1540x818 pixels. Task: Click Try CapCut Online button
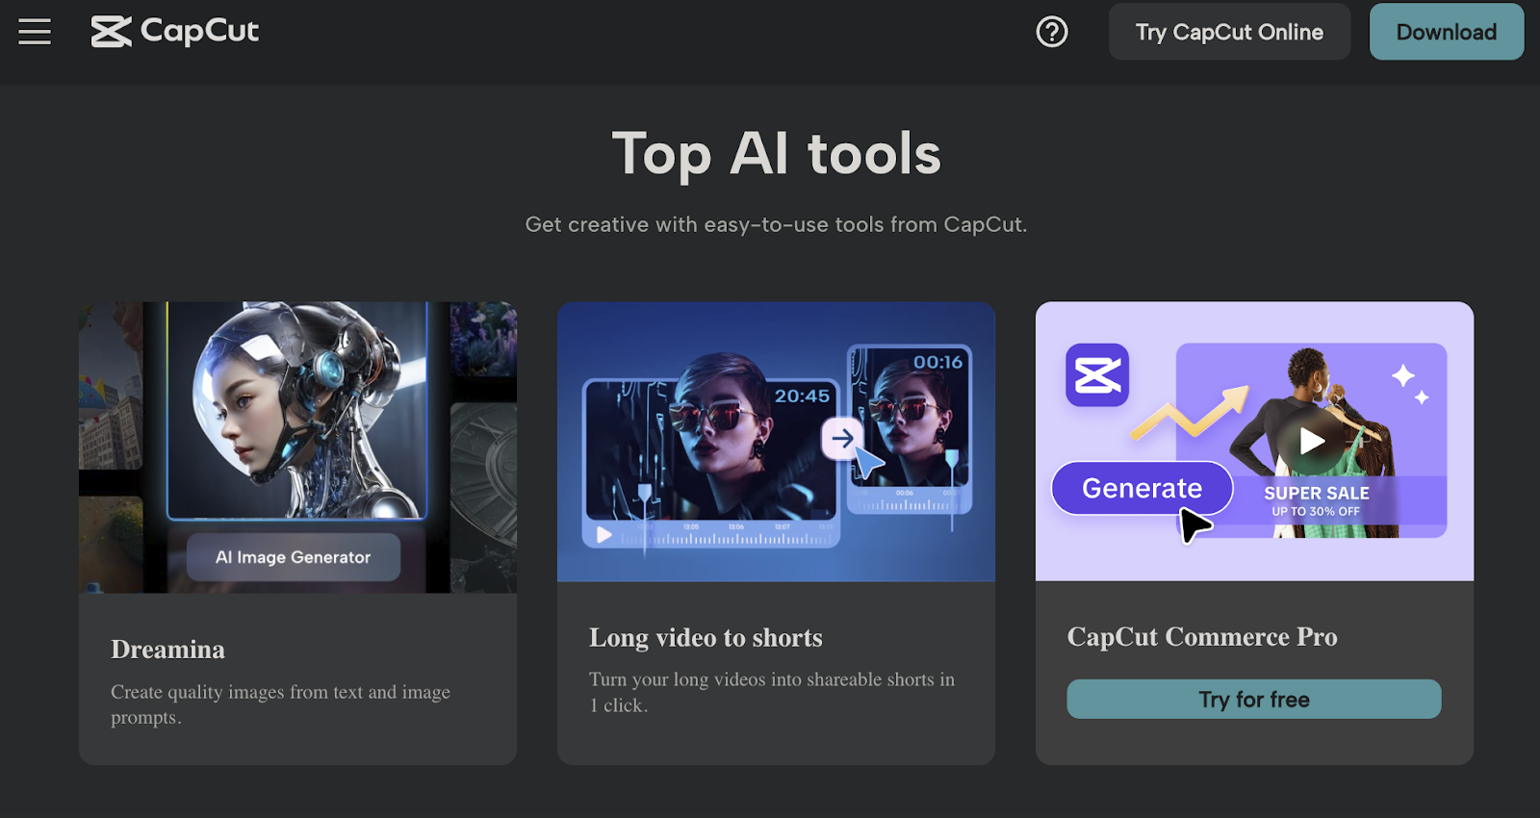point(1229,32)
